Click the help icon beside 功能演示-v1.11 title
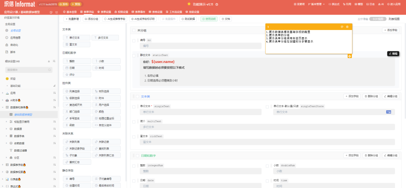The height and width of the screenshot is (188, 406). pyautogui.click(x=217, y=4)
